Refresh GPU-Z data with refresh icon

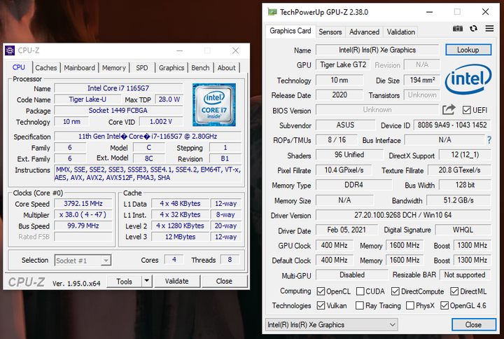tap(473, 29)
